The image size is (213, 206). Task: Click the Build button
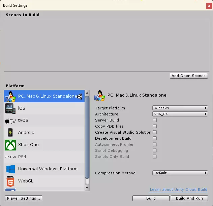click(151, 198)
